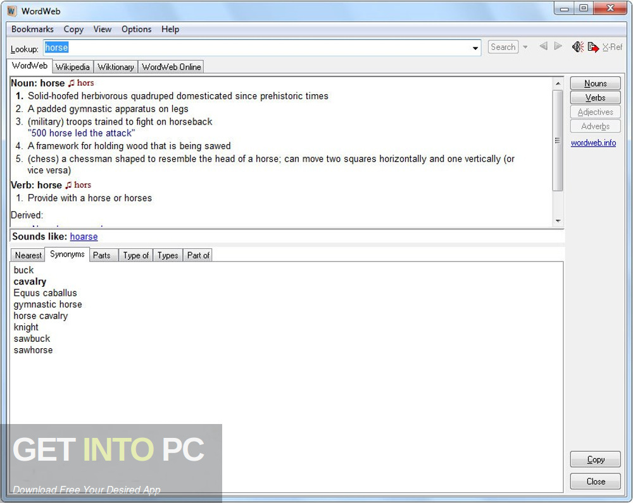Open the View menu
Image resolution: width=633 pixels, height=503 pixels.
(102, 30)
